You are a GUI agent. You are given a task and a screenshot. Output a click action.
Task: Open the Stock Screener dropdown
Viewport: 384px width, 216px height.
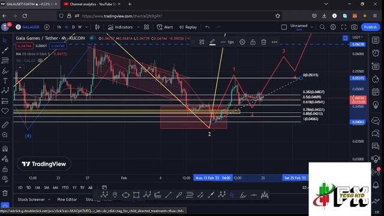[x=34, y=200]
